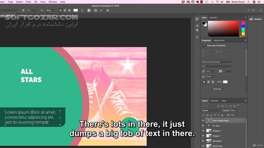The image size is (264, 148).
Task: Filter layers by adjustment layer type
Action: [x=223, y=106]
